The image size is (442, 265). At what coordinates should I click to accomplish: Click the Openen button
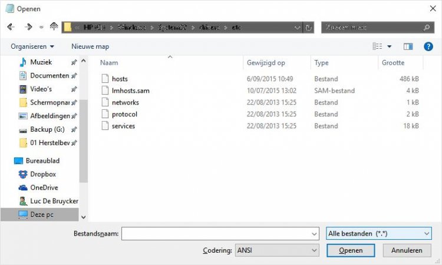[x=351, y=250]
